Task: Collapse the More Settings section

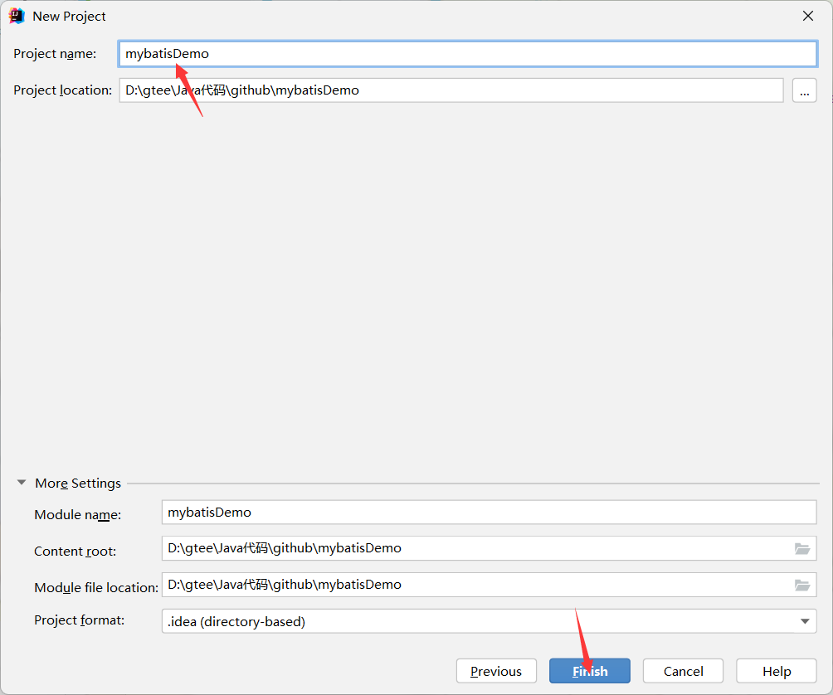Action: (x=22, y=483)
